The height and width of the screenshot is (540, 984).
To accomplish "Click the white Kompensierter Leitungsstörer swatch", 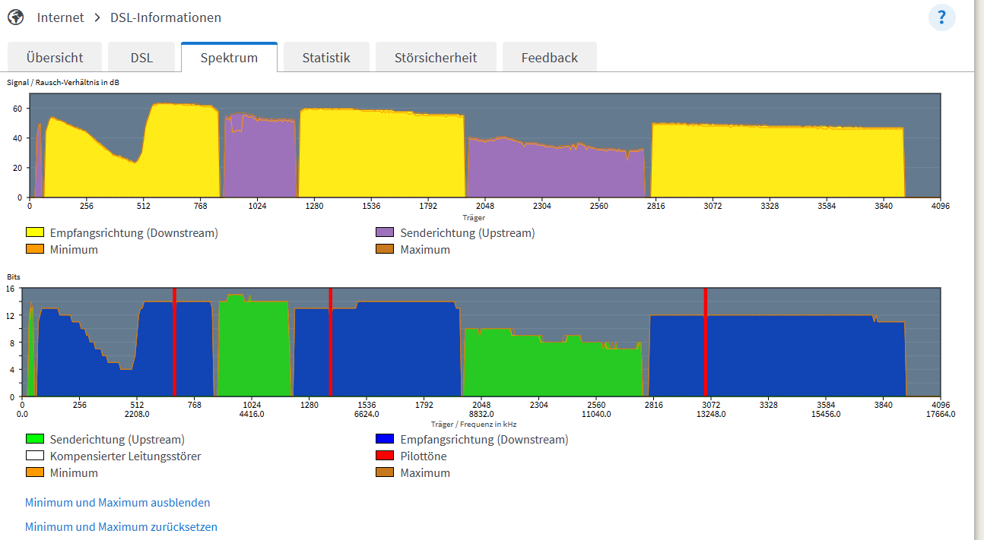I will tap(35, 456).
